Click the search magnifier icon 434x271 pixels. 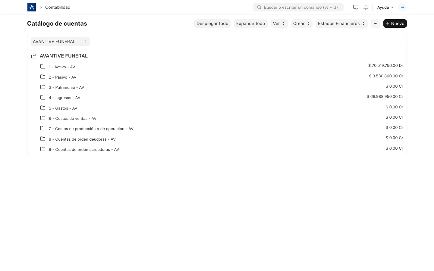[259, 7]
